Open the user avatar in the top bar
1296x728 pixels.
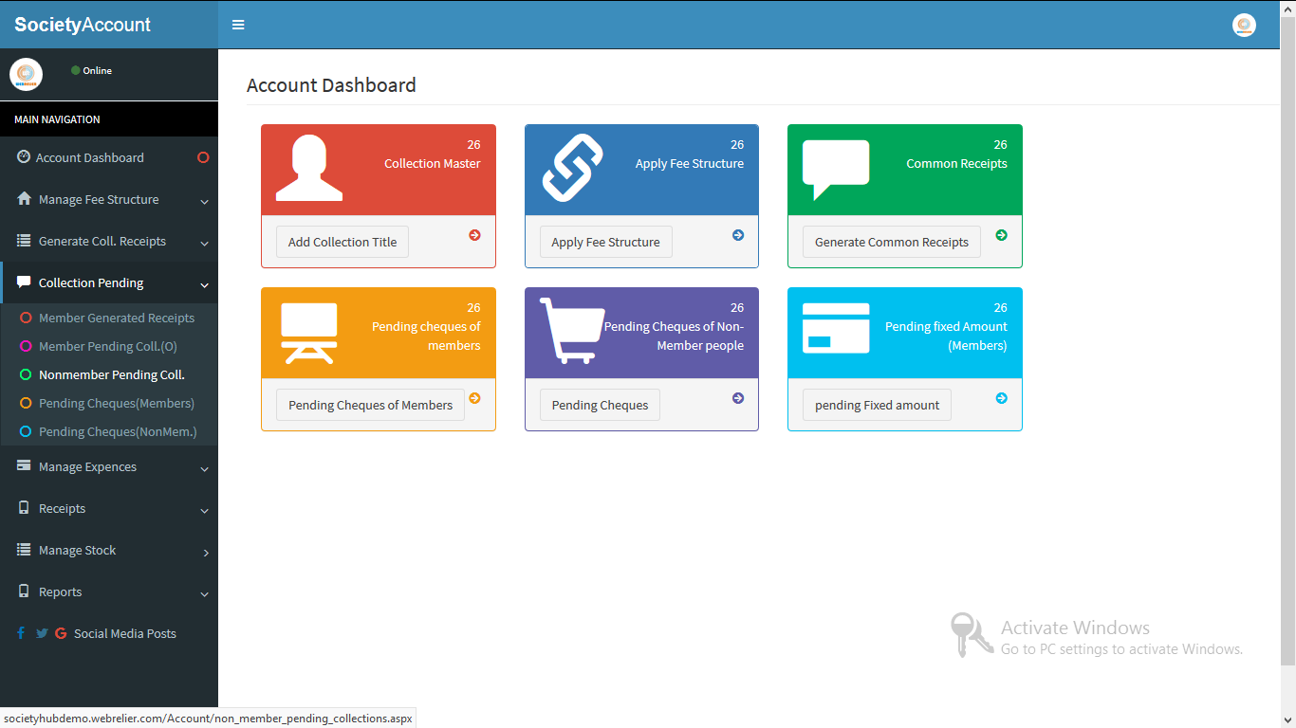pos(1244,25)
